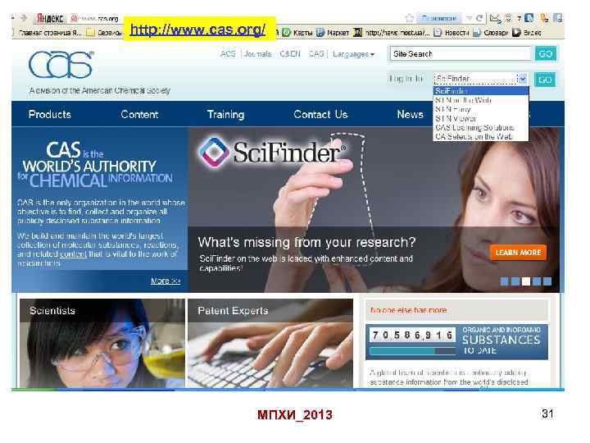Open the Видео bookmark
The width and height of the screenshot is (590, 443).
coord(527,33)
